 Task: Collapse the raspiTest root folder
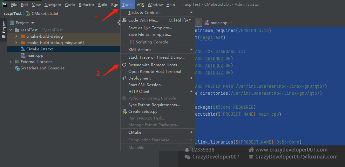pyautogui.click(x=10, y=30)
